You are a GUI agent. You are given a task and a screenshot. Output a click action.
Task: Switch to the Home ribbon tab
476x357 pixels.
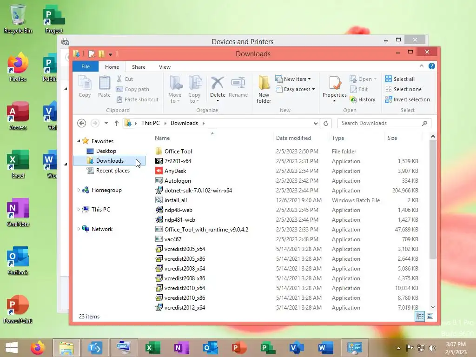coord(112,67)
